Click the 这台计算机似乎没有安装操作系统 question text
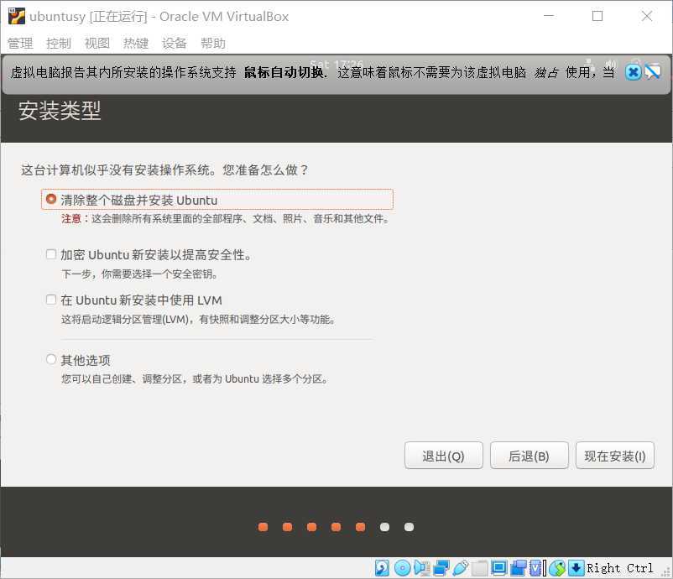Screen dimensions: 673x579 (164, 170)
